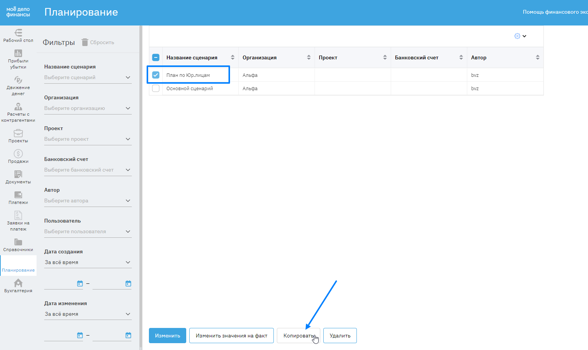Open the Прибыли убытки chart icon
The image size is (588, 350).
(18, 53)
